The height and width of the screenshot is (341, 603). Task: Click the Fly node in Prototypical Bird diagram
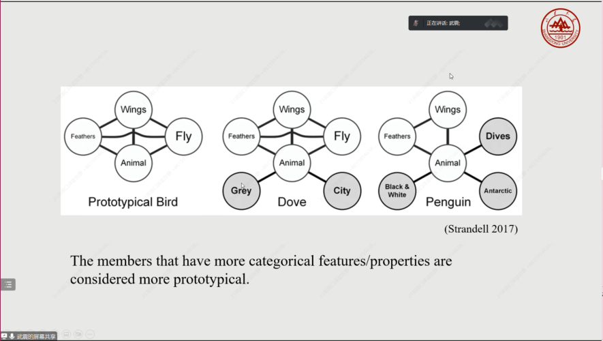[183, 136]
